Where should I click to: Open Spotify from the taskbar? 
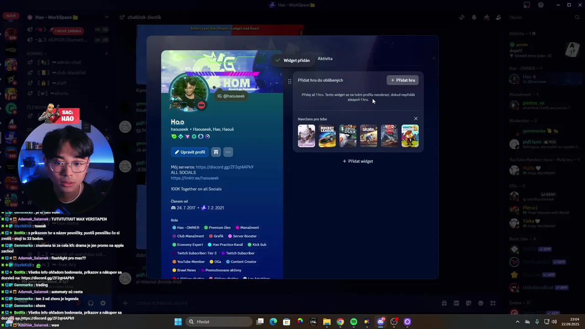point(354,322)
